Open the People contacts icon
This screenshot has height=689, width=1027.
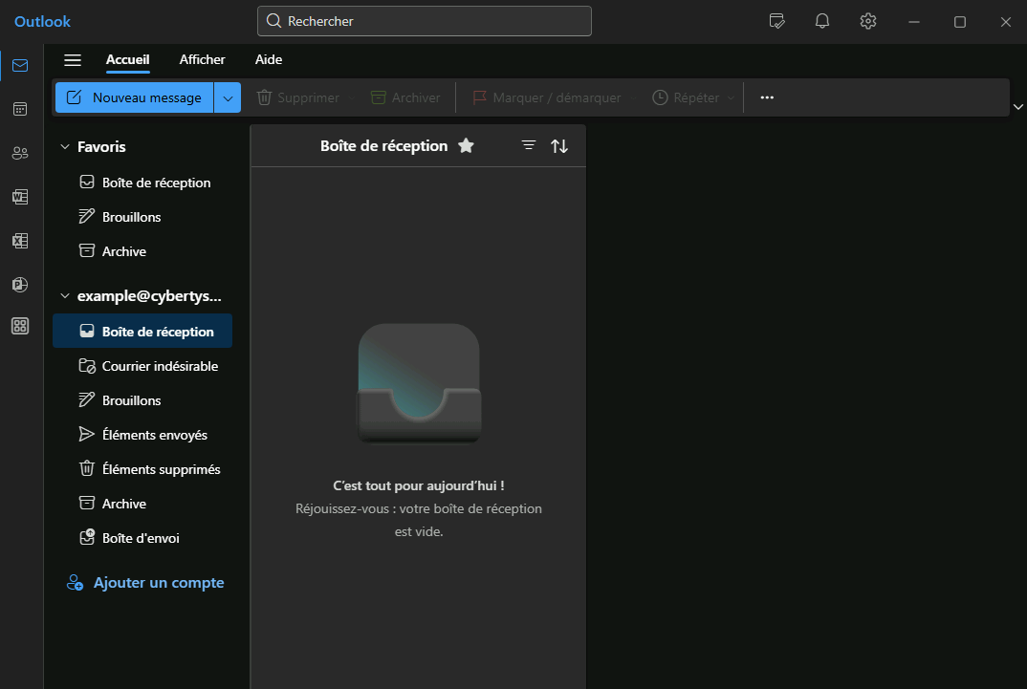(x=20, y=153)
